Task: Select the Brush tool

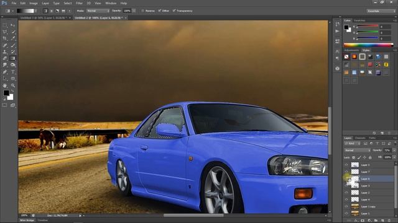Action: (12, 45)
